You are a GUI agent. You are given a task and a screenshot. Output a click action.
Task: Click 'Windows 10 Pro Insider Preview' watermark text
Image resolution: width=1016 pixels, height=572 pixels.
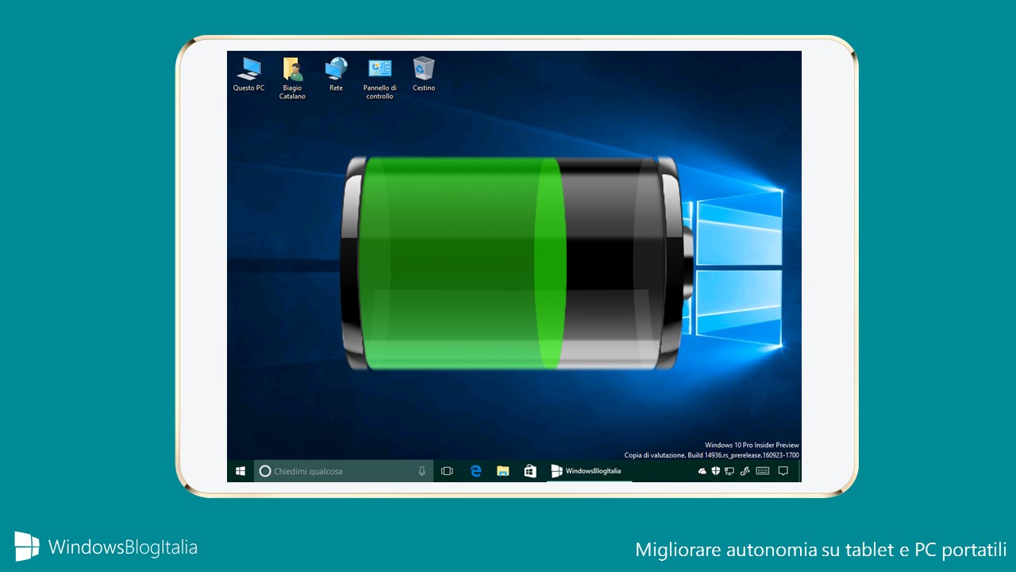tap(752, 445)
